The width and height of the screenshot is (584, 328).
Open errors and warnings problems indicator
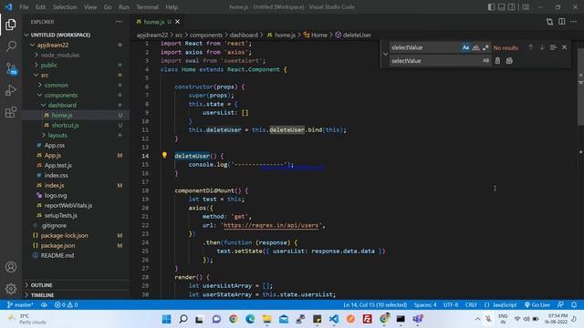[x=66, y=305]
